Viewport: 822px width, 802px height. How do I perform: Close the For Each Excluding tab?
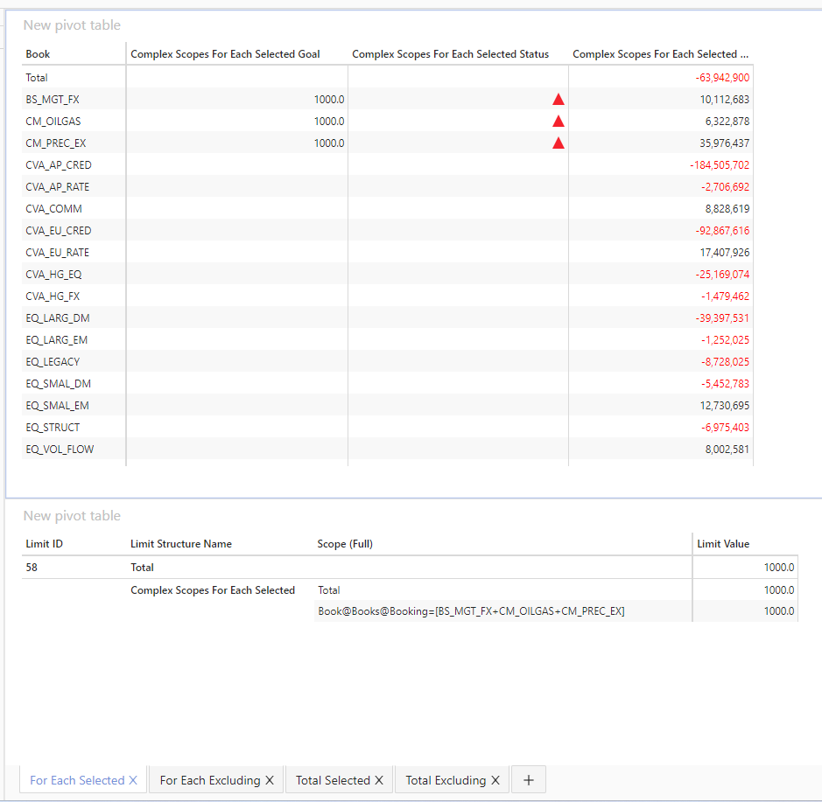(270, 780)
